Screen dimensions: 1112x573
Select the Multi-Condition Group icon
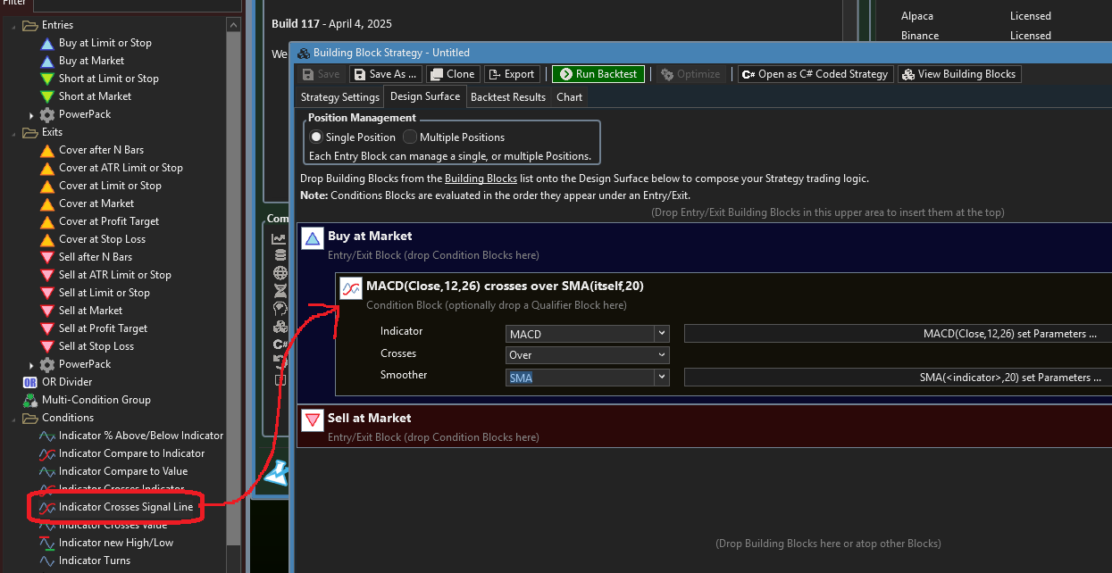[29, 400]
